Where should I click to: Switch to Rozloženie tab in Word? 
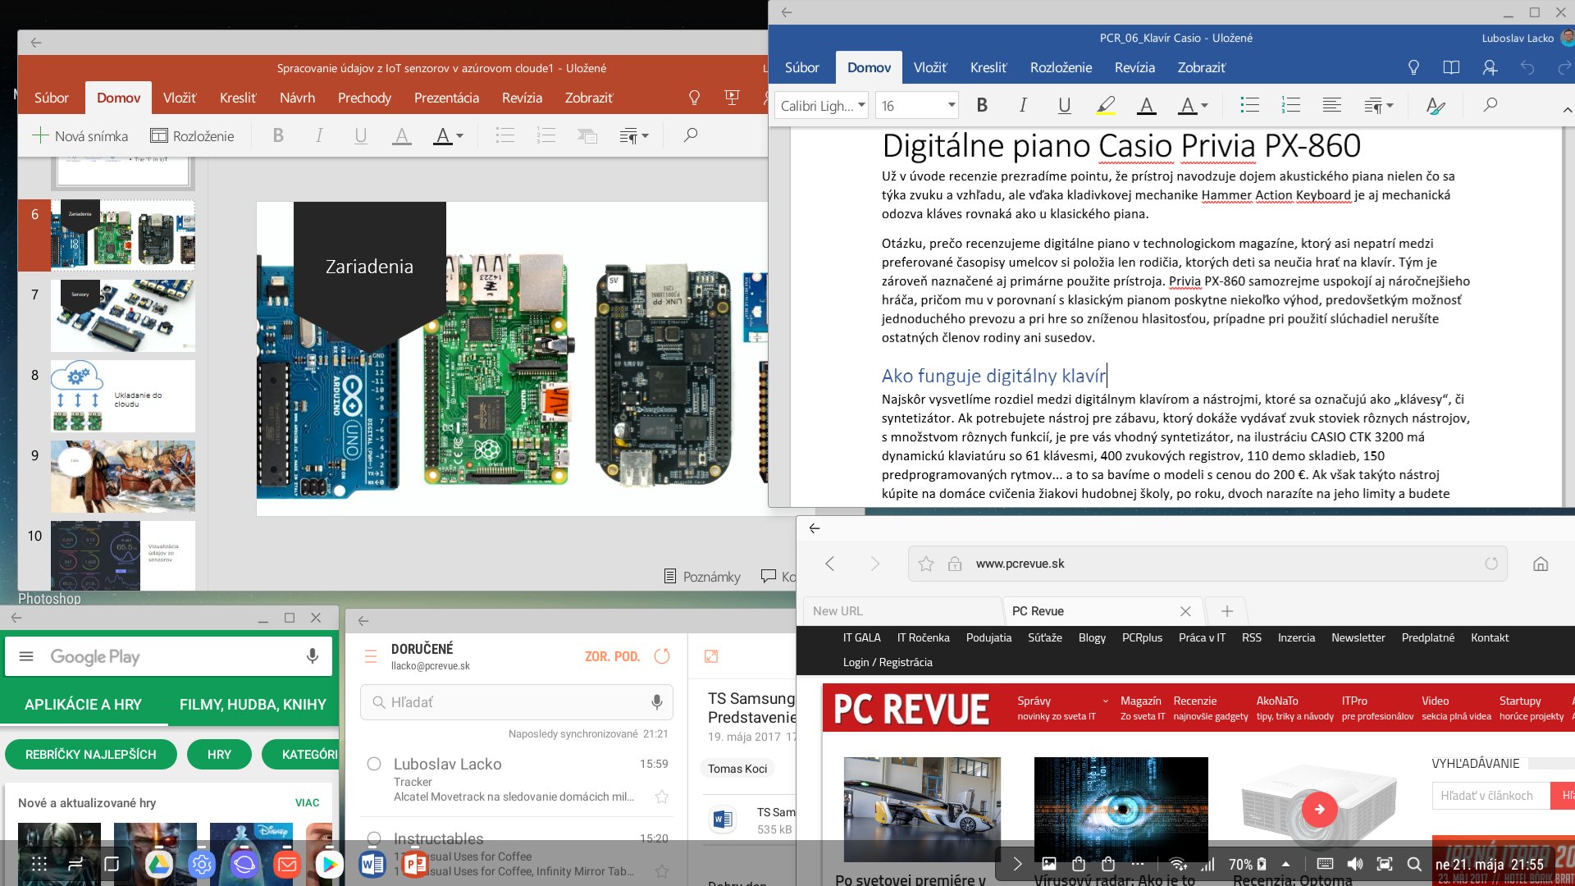pos(1061,67)
